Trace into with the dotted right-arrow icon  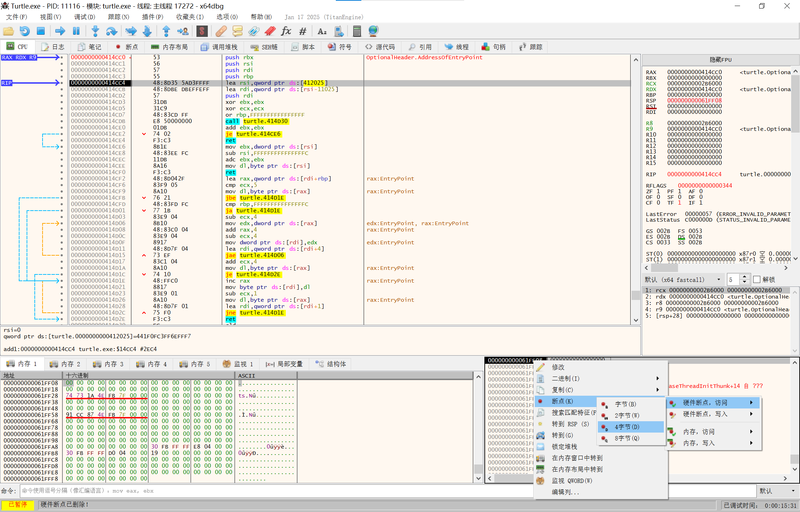click(131, 31)
